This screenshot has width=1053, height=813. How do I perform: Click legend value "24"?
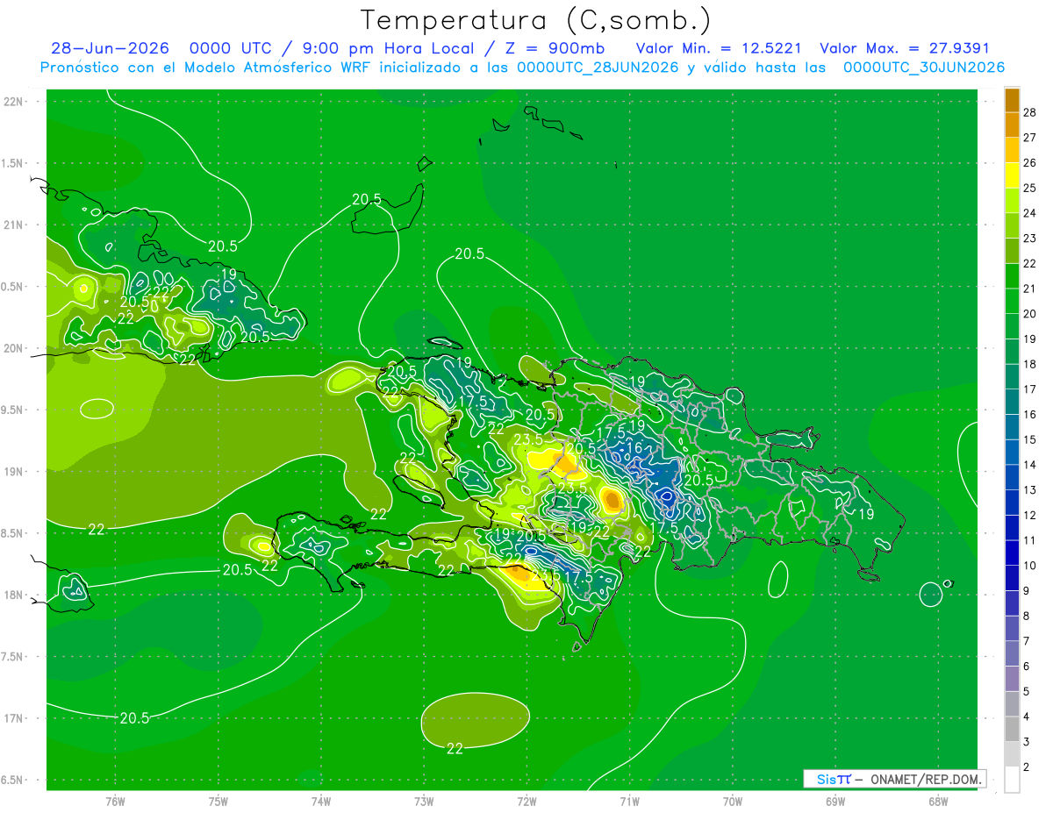[x=1030, y=213]
